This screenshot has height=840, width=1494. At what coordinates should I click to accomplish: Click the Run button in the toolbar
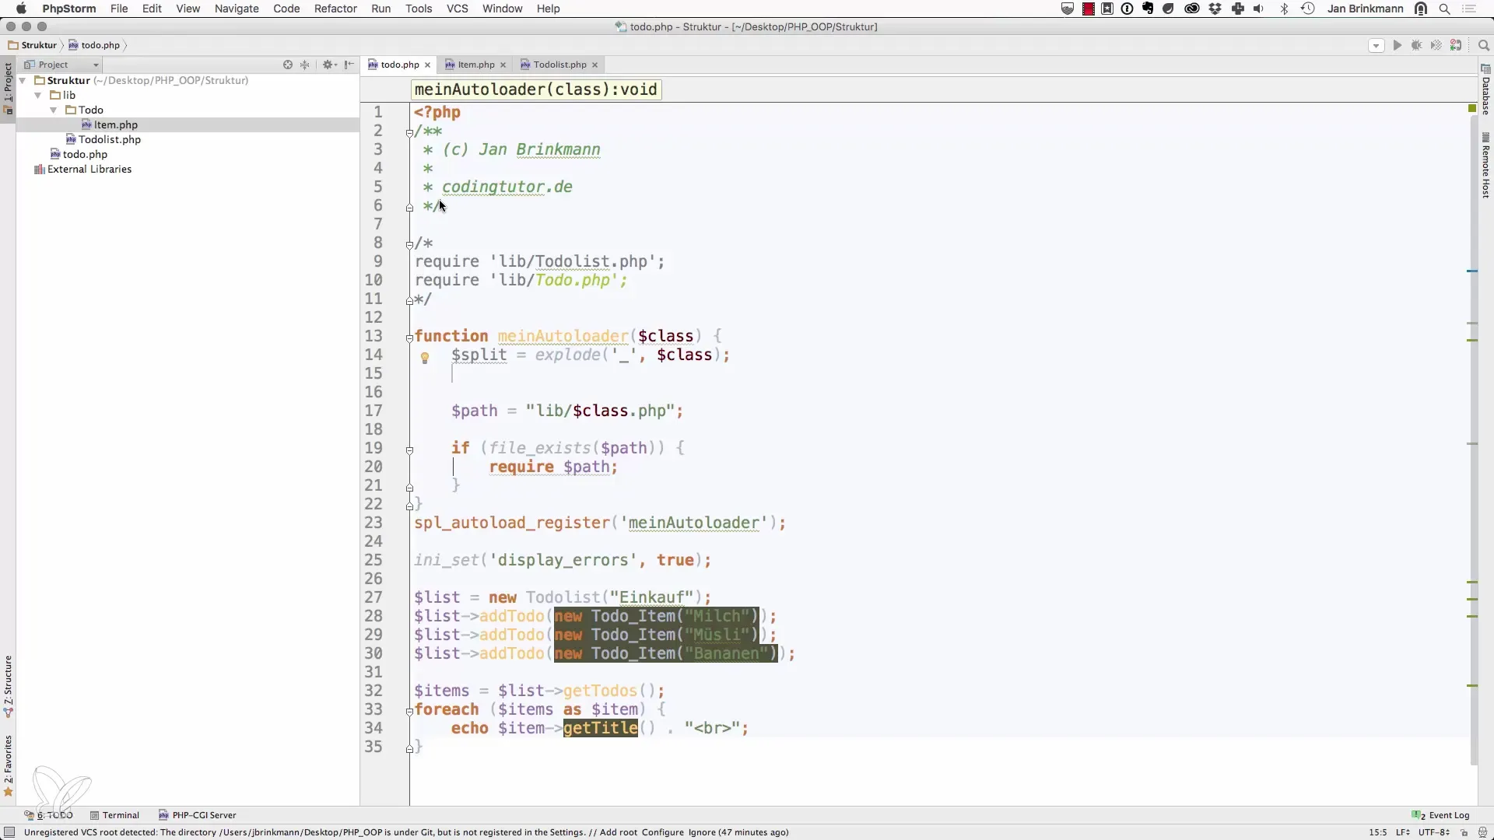click(x=1397, y=45)
